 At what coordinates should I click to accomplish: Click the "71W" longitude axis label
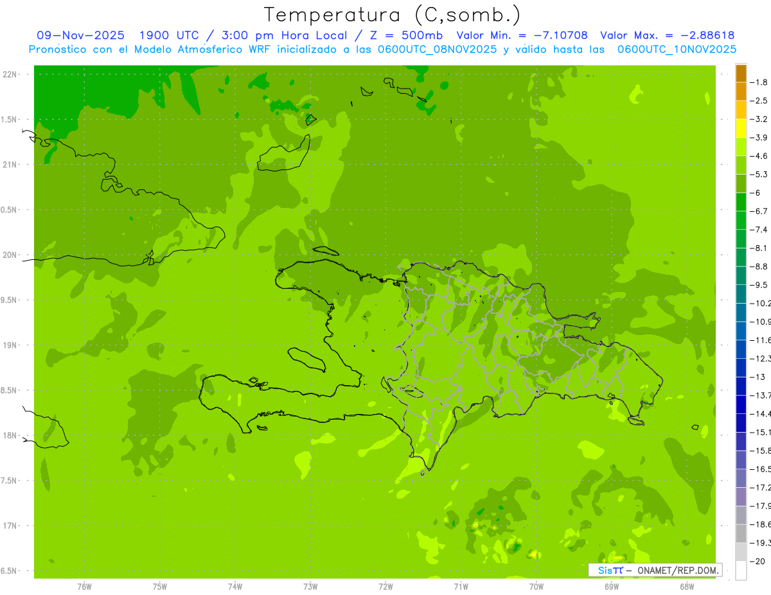(x=461, y=587)
